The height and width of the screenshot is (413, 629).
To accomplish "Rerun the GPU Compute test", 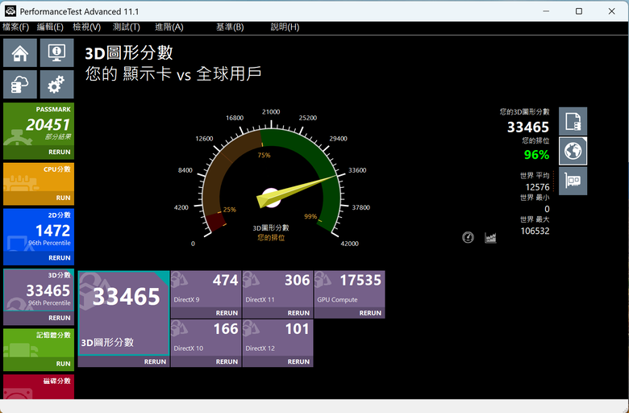I will coord(370,313).
